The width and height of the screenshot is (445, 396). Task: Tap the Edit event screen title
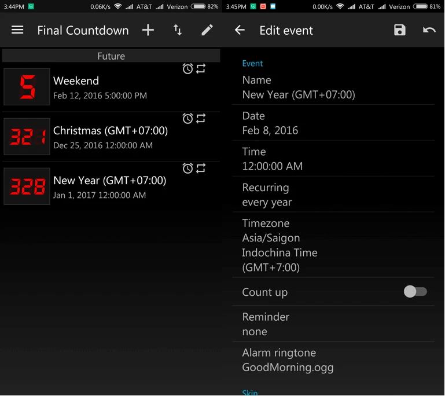tap(286, 30)
